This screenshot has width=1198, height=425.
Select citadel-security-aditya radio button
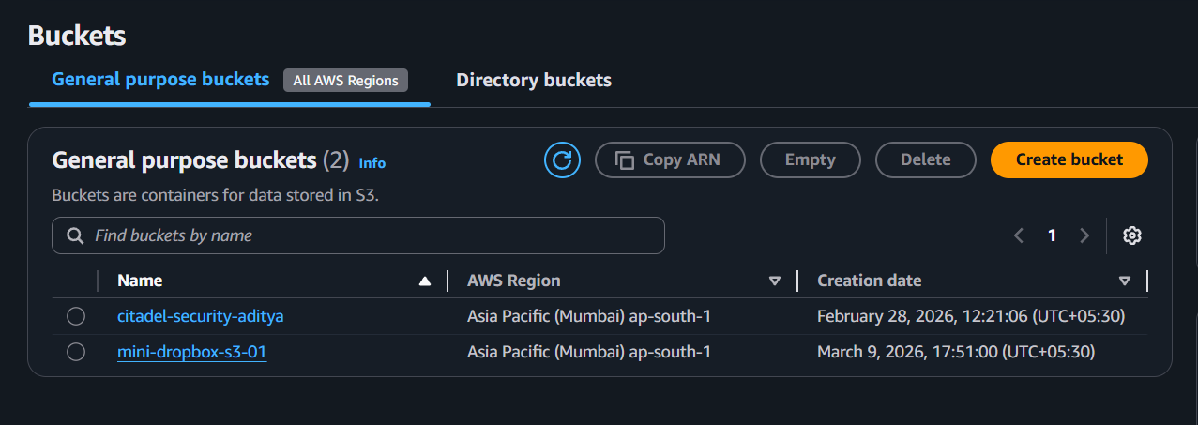pos(76,317)
